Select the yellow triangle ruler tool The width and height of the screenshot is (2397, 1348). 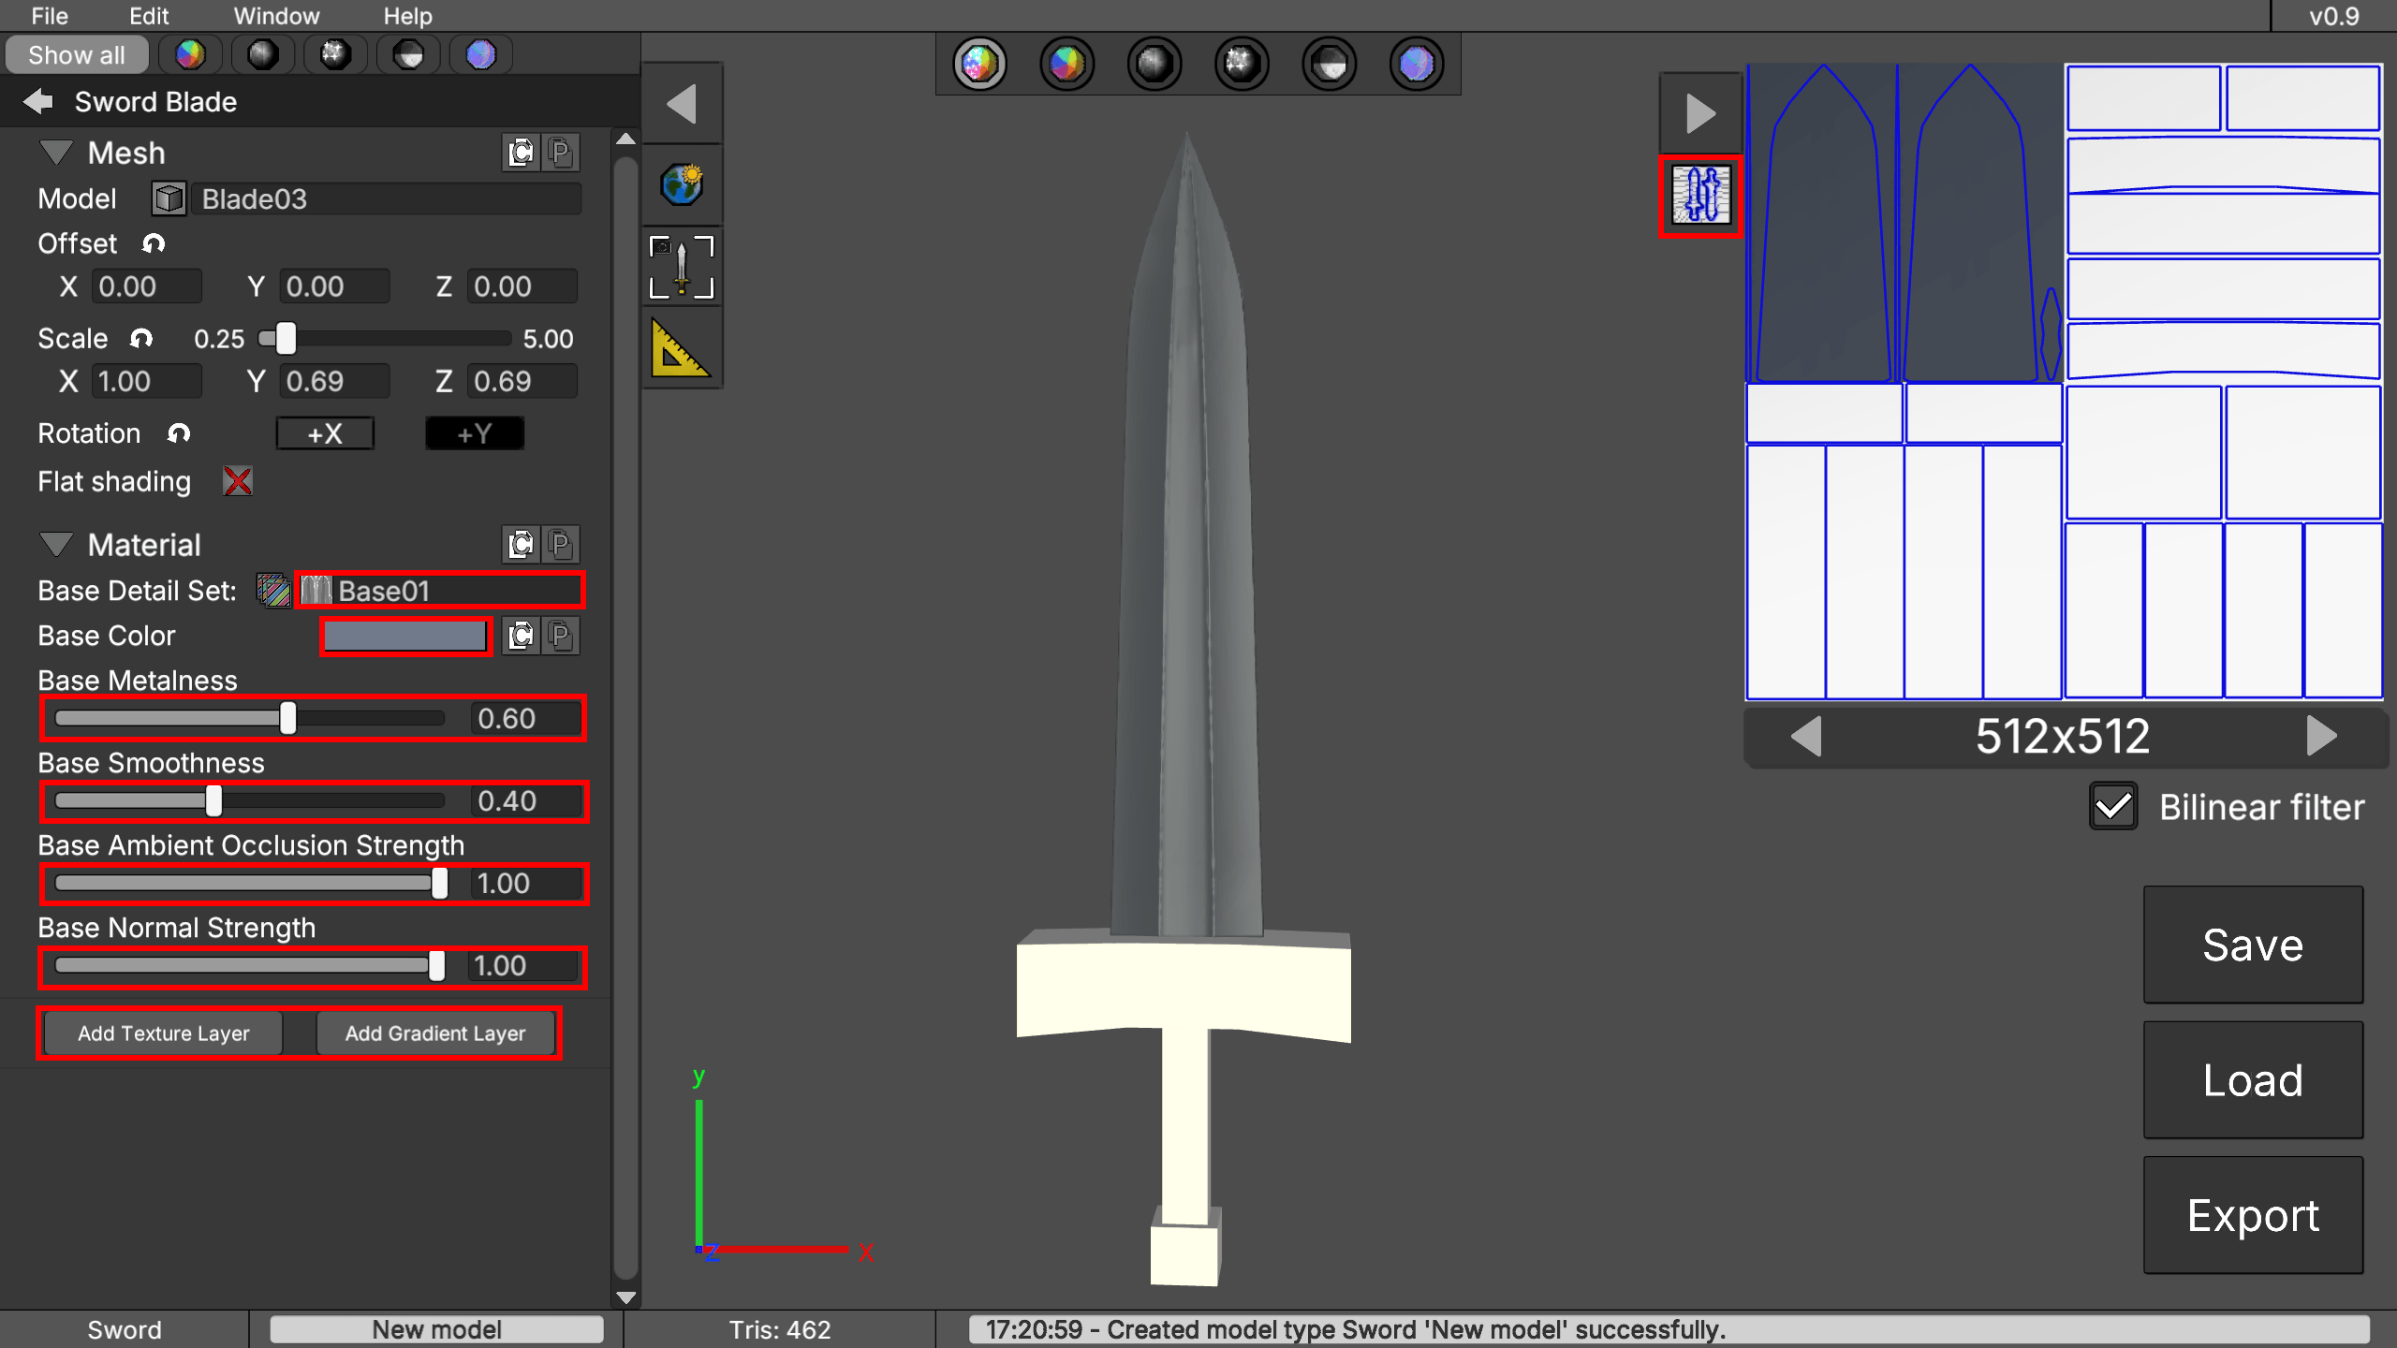pos(679,349)
